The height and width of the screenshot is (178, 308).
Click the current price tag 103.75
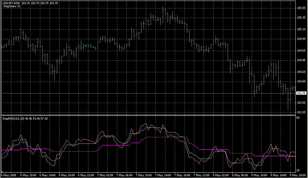pyautogui.click(x=301, y=93)
